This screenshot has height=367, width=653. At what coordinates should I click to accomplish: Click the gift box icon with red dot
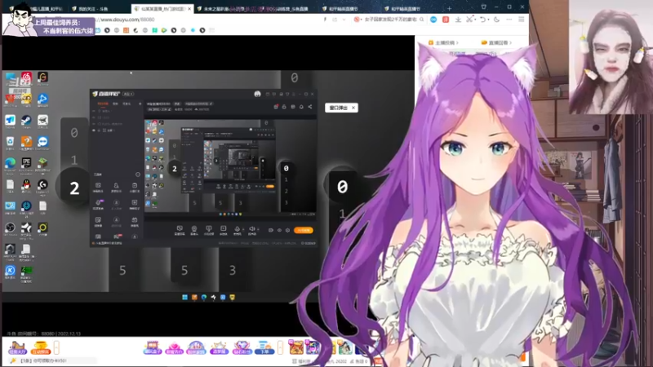coord(276,107)
